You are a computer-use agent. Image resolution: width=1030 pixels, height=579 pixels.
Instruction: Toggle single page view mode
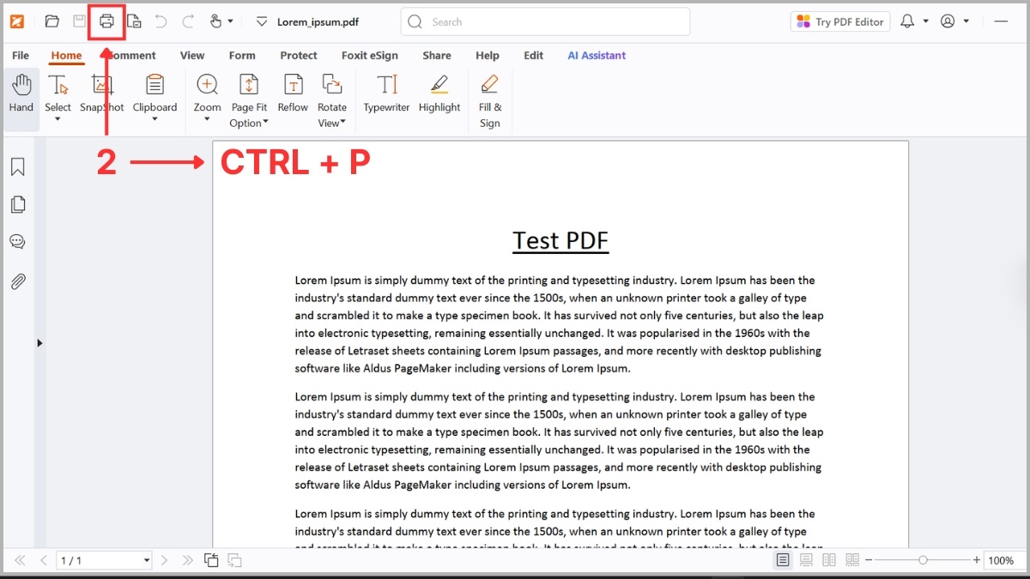point(783,559)
